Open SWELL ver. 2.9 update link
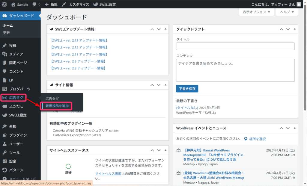307x186 pixels. [x=78, y=61]
